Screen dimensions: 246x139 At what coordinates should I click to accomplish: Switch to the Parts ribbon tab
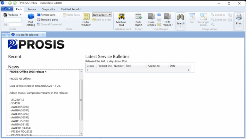click(x=19, y=9)
